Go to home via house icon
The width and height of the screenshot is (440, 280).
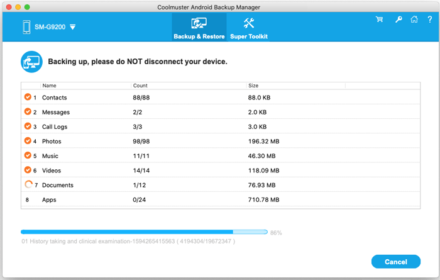point(414,19)
